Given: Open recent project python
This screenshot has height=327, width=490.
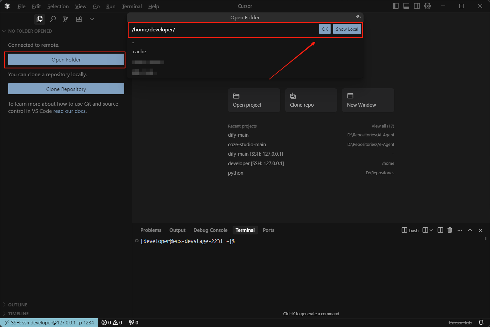Looking at the screenshot, I should pos(311,173).
